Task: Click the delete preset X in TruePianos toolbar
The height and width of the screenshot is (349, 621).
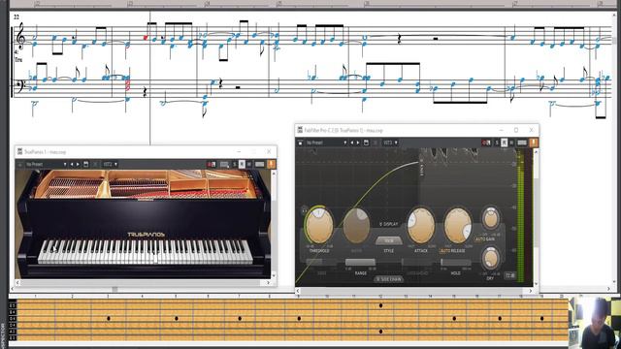Action: 95,164
